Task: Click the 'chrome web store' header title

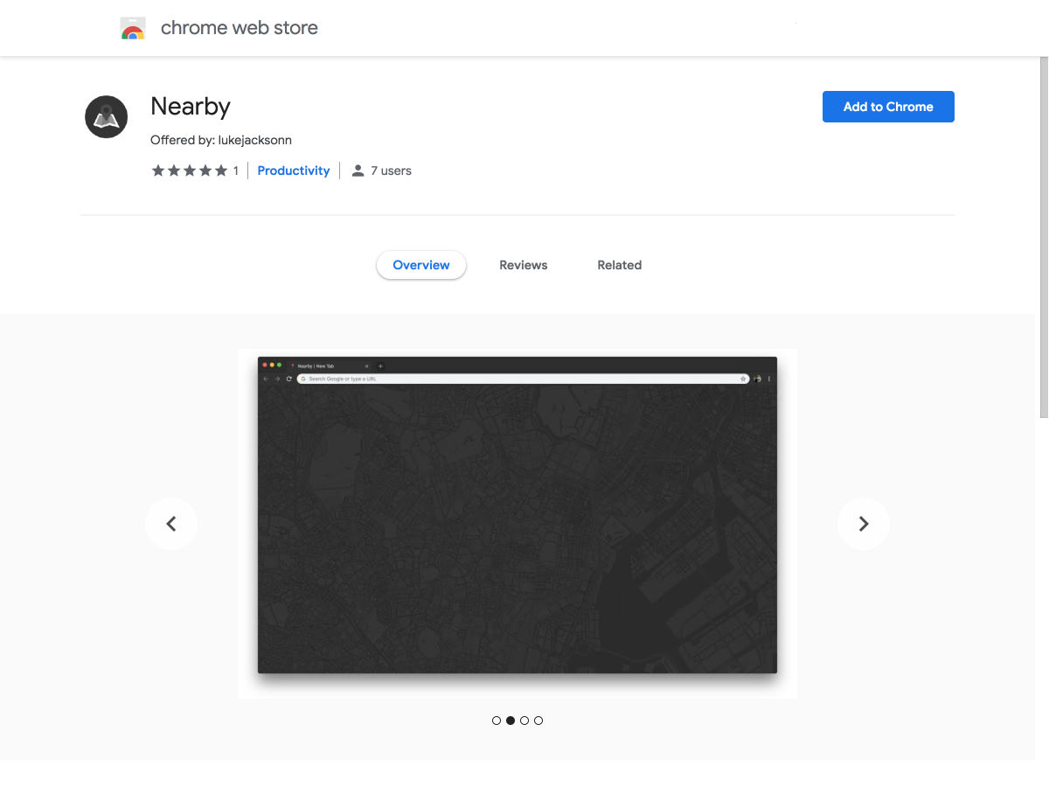Action: (x=240, y=28)
